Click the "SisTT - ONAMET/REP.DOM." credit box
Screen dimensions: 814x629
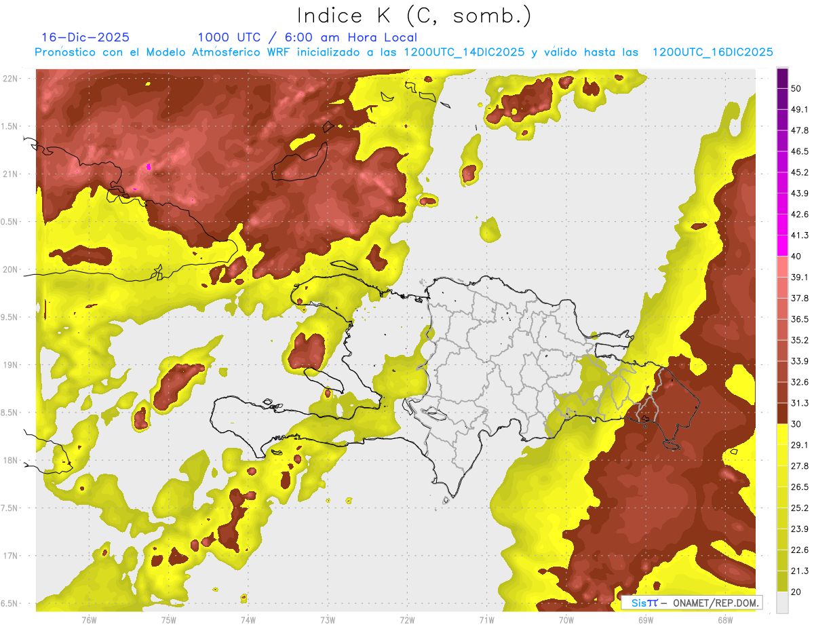click(x=692, y=603)
